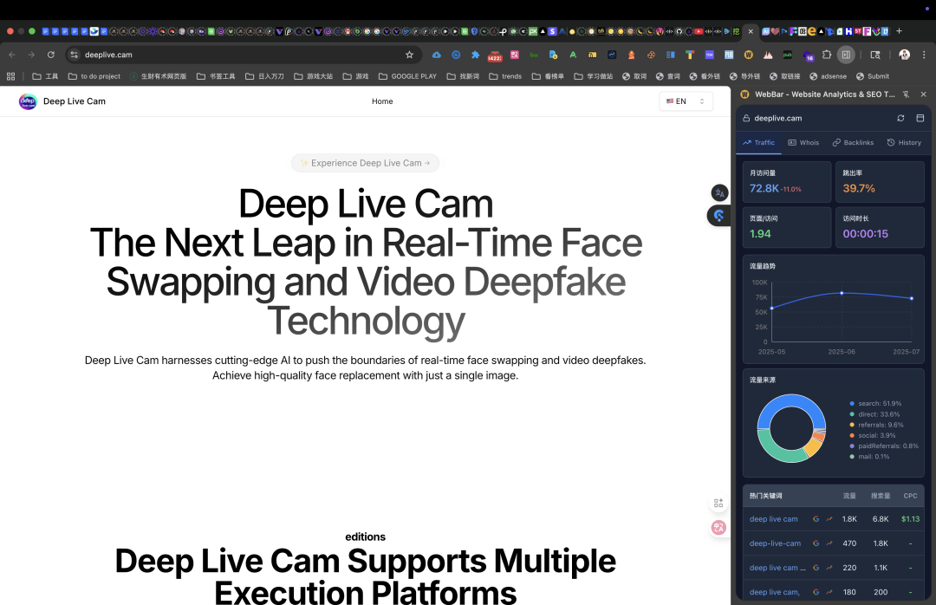Click the cookie extension icon
The width and height of the screenshot is (936, 605).
pos(651,55)
